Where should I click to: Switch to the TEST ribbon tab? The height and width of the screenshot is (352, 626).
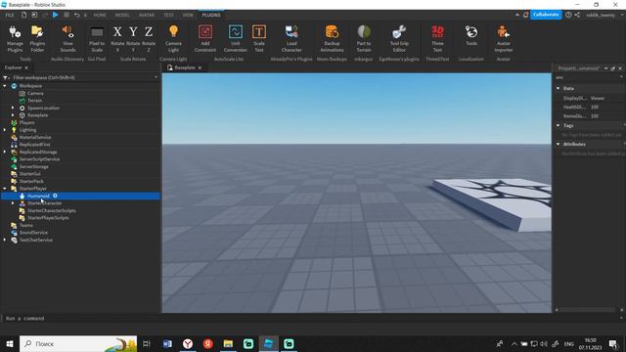tap(168, 16)
